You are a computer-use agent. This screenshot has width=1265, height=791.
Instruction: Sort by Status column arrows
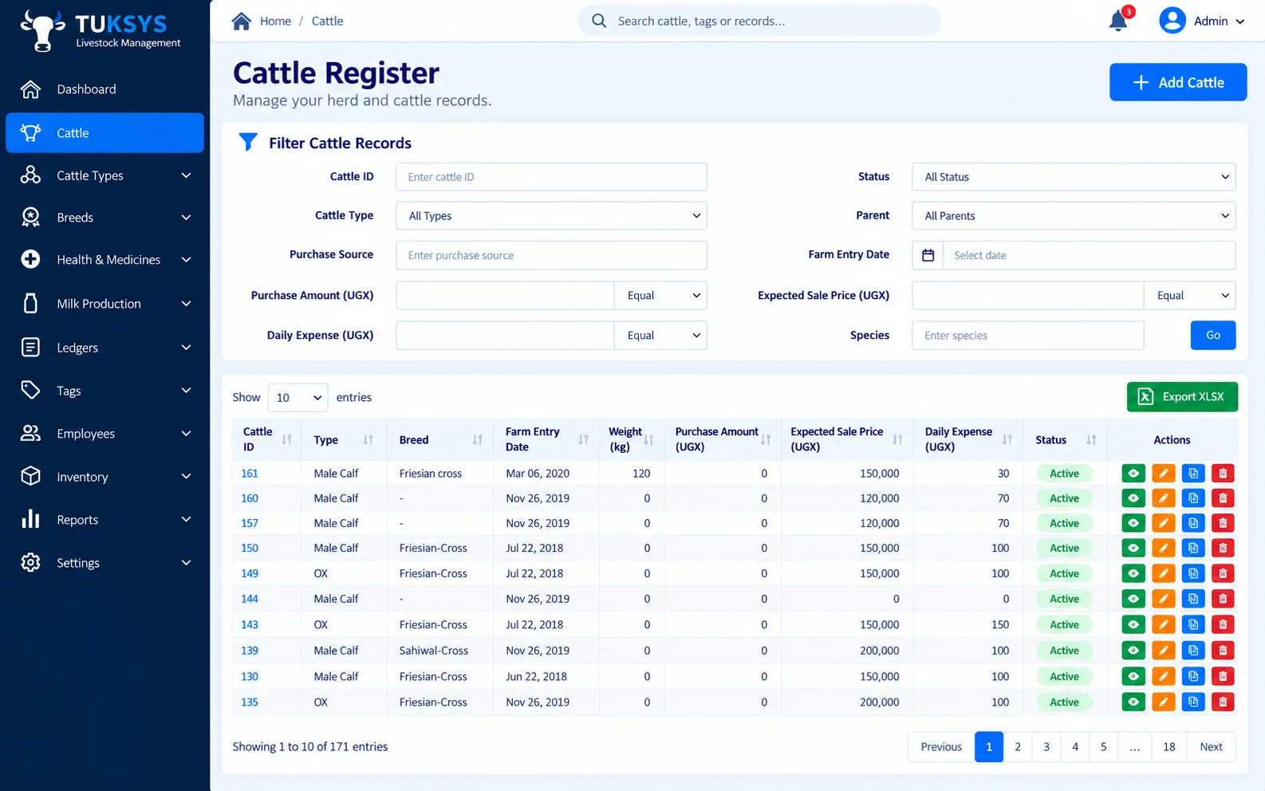point(1091,440)
